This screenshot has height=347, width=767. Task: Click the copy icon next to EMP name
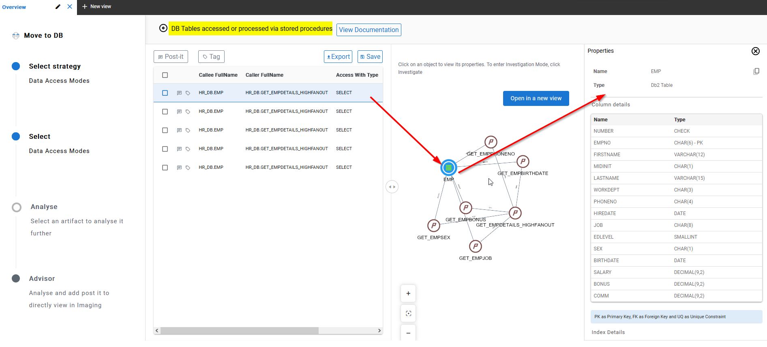click(756, 71)
